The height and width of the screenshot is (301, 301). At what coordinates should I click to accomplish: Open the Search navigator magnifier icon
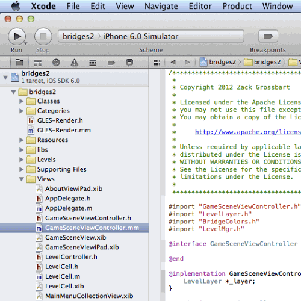coord(56,63)
